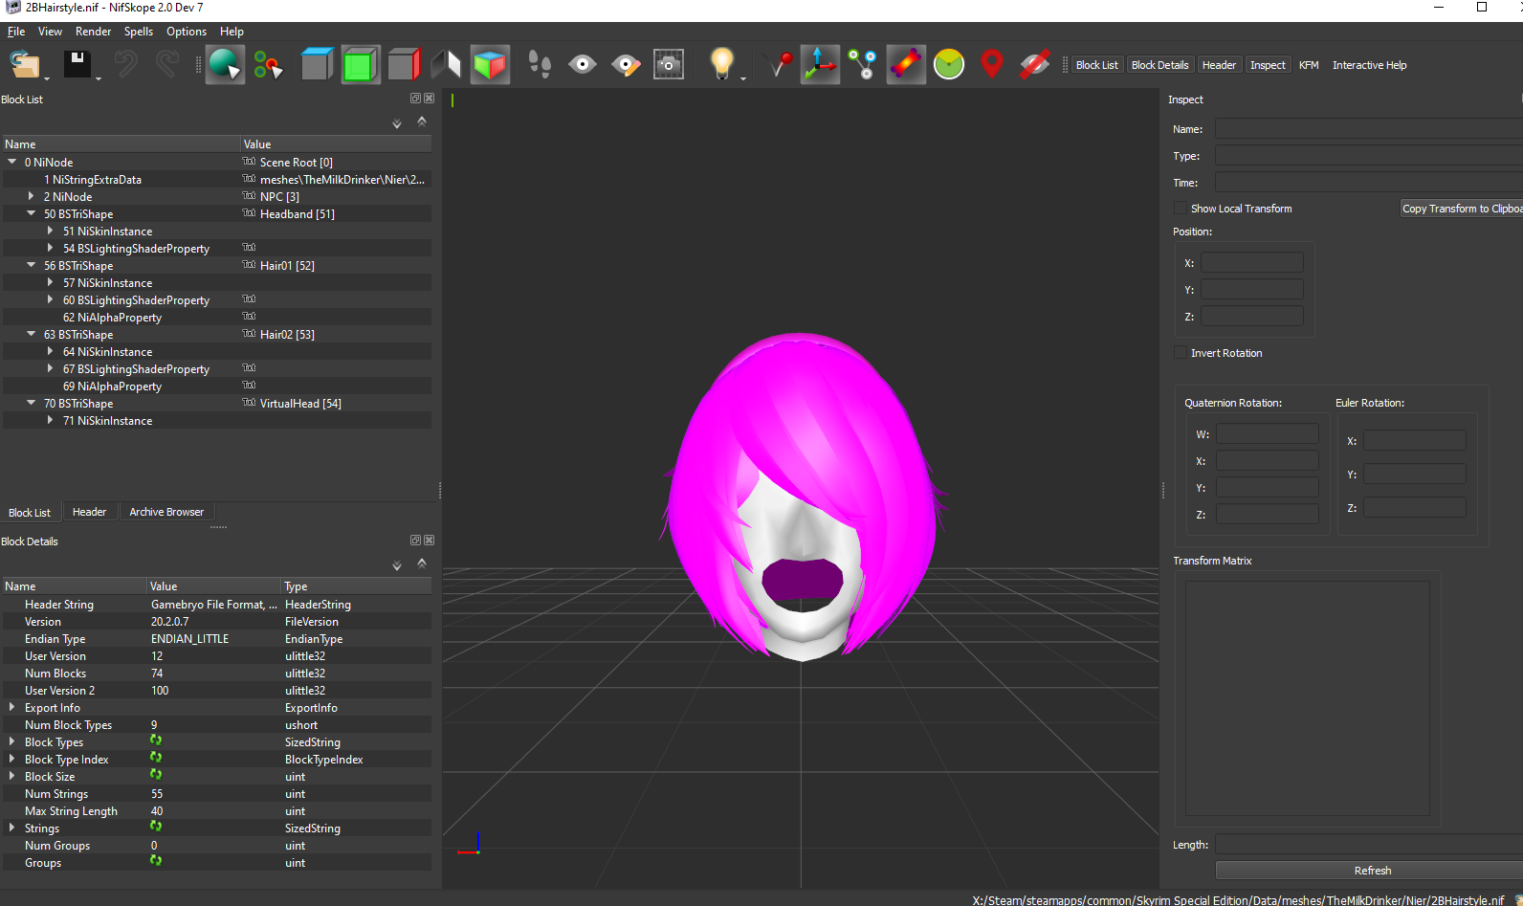
Task: Toggle Header toolbar button
Action: click(1219, 65)
